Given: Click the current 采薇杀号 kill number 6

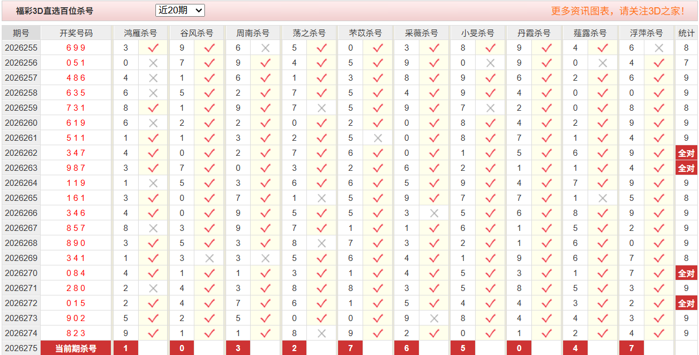Looking at the screenshot, I should 407,348.
